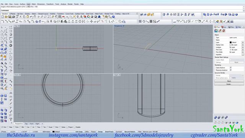Toggle Osnap in status bar

[100, 132]
